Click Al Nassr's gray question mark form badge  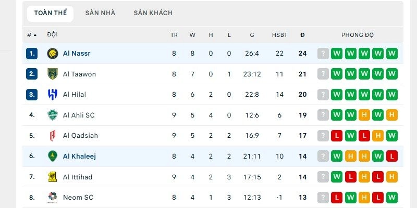[x=323, y=53]
